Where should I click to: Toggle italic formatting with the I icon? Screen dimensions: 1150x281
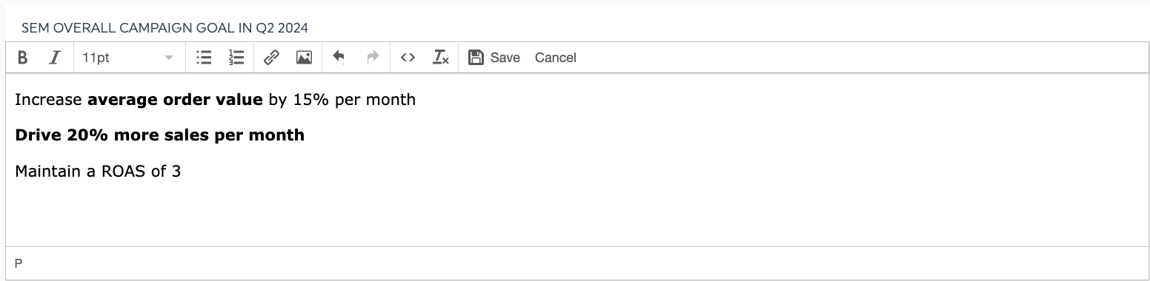tap(54, 58)
